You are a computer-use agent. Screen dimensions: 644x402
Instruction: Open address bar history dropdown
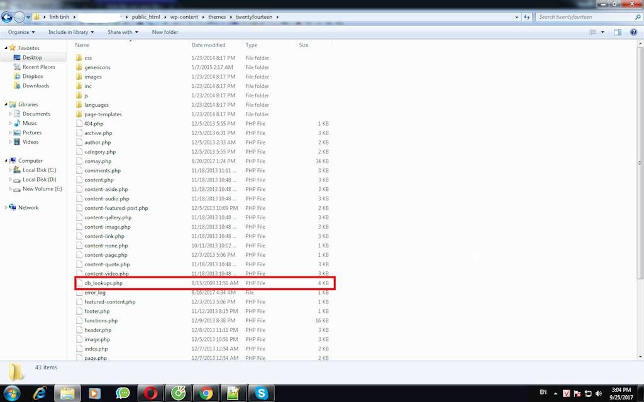[516, 17]
